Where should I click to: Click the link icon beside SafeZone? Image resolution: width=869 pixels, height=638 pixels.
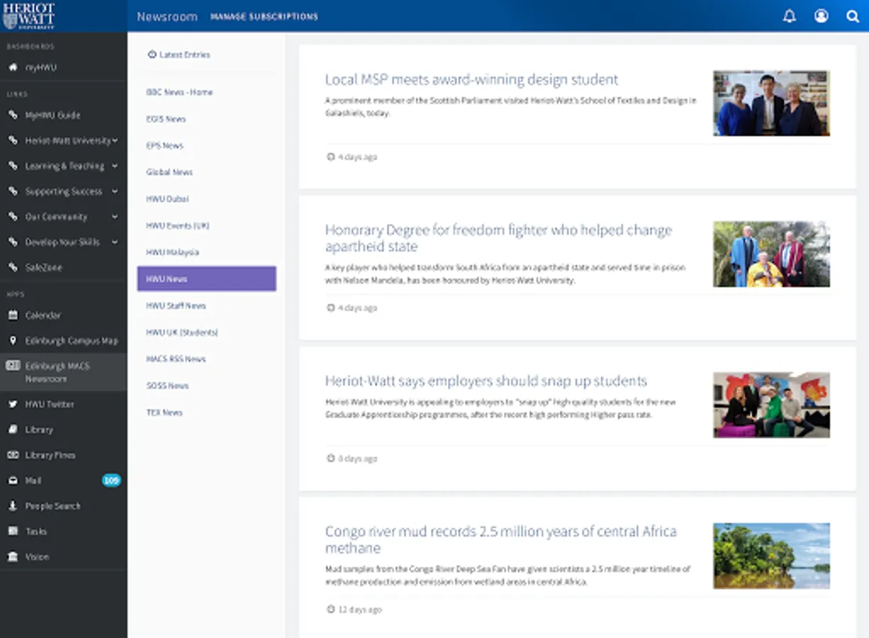[13, 267]
